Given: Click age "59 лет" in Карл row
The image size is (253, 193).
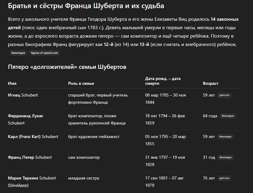Looking at the screenshot, I should tap(209, 137).
